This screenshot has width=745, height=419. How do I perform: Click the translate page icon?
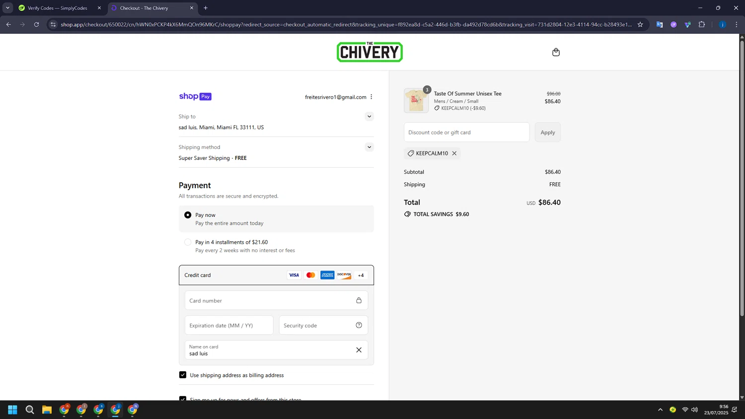tap(660, 24)
